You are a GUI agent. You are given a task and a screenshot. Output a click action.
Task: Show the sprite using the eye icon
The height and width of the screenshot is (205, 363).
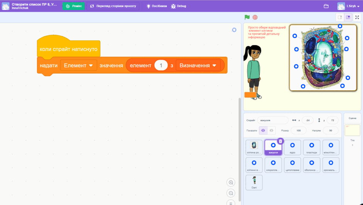pyautogui.click(x=263, y=130)
